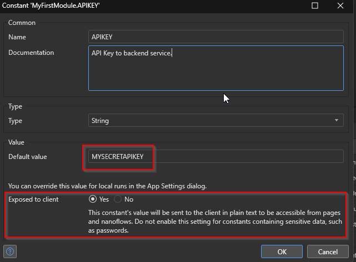Image resolution: width=356 pixels, height=262 pixels.
Task: Click the 'Common' group header
Action: 22,23
